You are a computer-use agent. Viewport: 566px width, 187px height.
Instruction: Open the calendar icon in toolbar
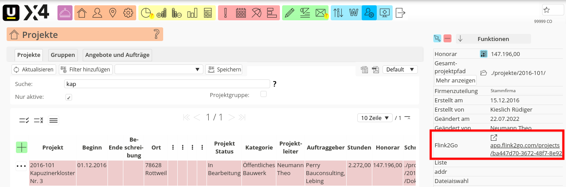[x=241, y=13]
